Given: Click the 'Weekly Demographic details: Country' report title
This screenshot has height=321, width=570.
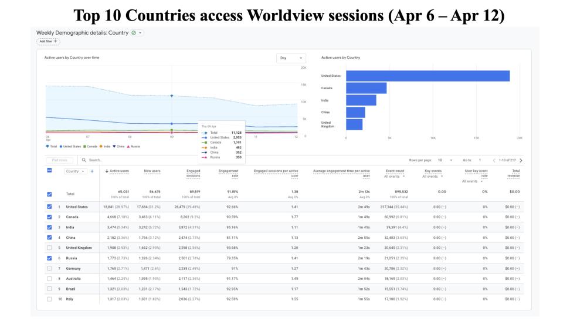Looking at the screenshot, I should pos(82,33).
